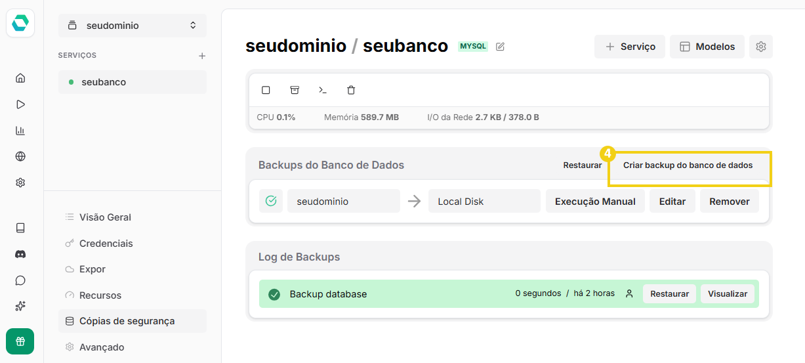Click the home icon in left sidebar
The image size is (805, 363).
[x=20, y=78]
